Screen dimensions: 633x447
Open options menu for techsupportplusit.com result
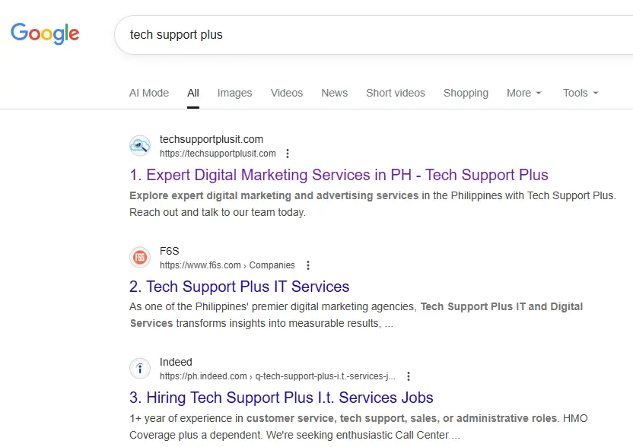pyautogui.click(x=288, y=153)
